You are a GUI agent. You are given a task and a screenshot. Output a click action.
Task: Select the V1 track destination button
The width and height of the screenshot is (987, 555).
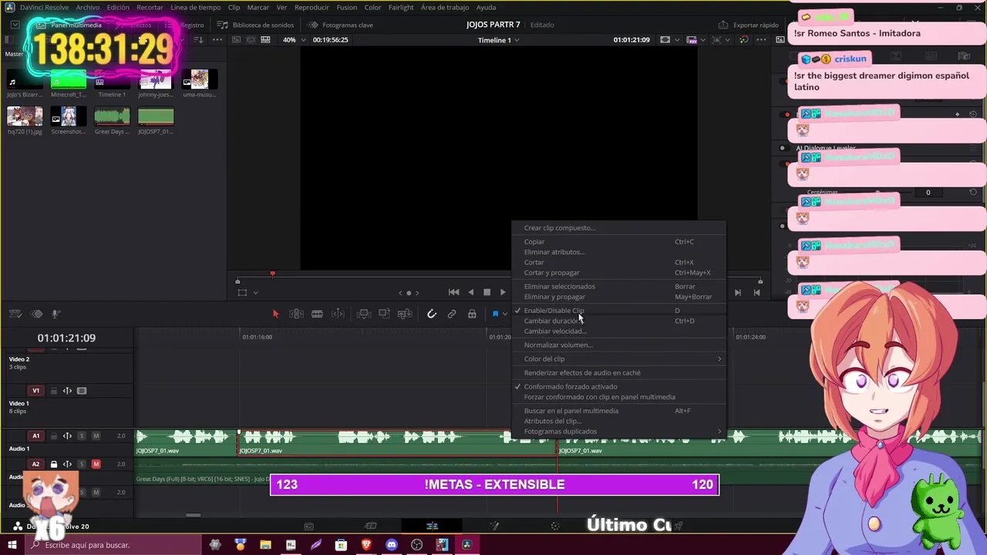pos(35,391)
